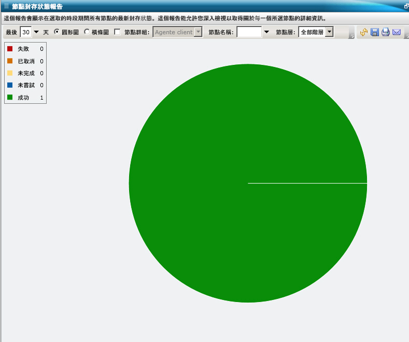Click the 節點名稱 text input field
This screenshot has height=342, width=409.
click(x=249, y=32)
